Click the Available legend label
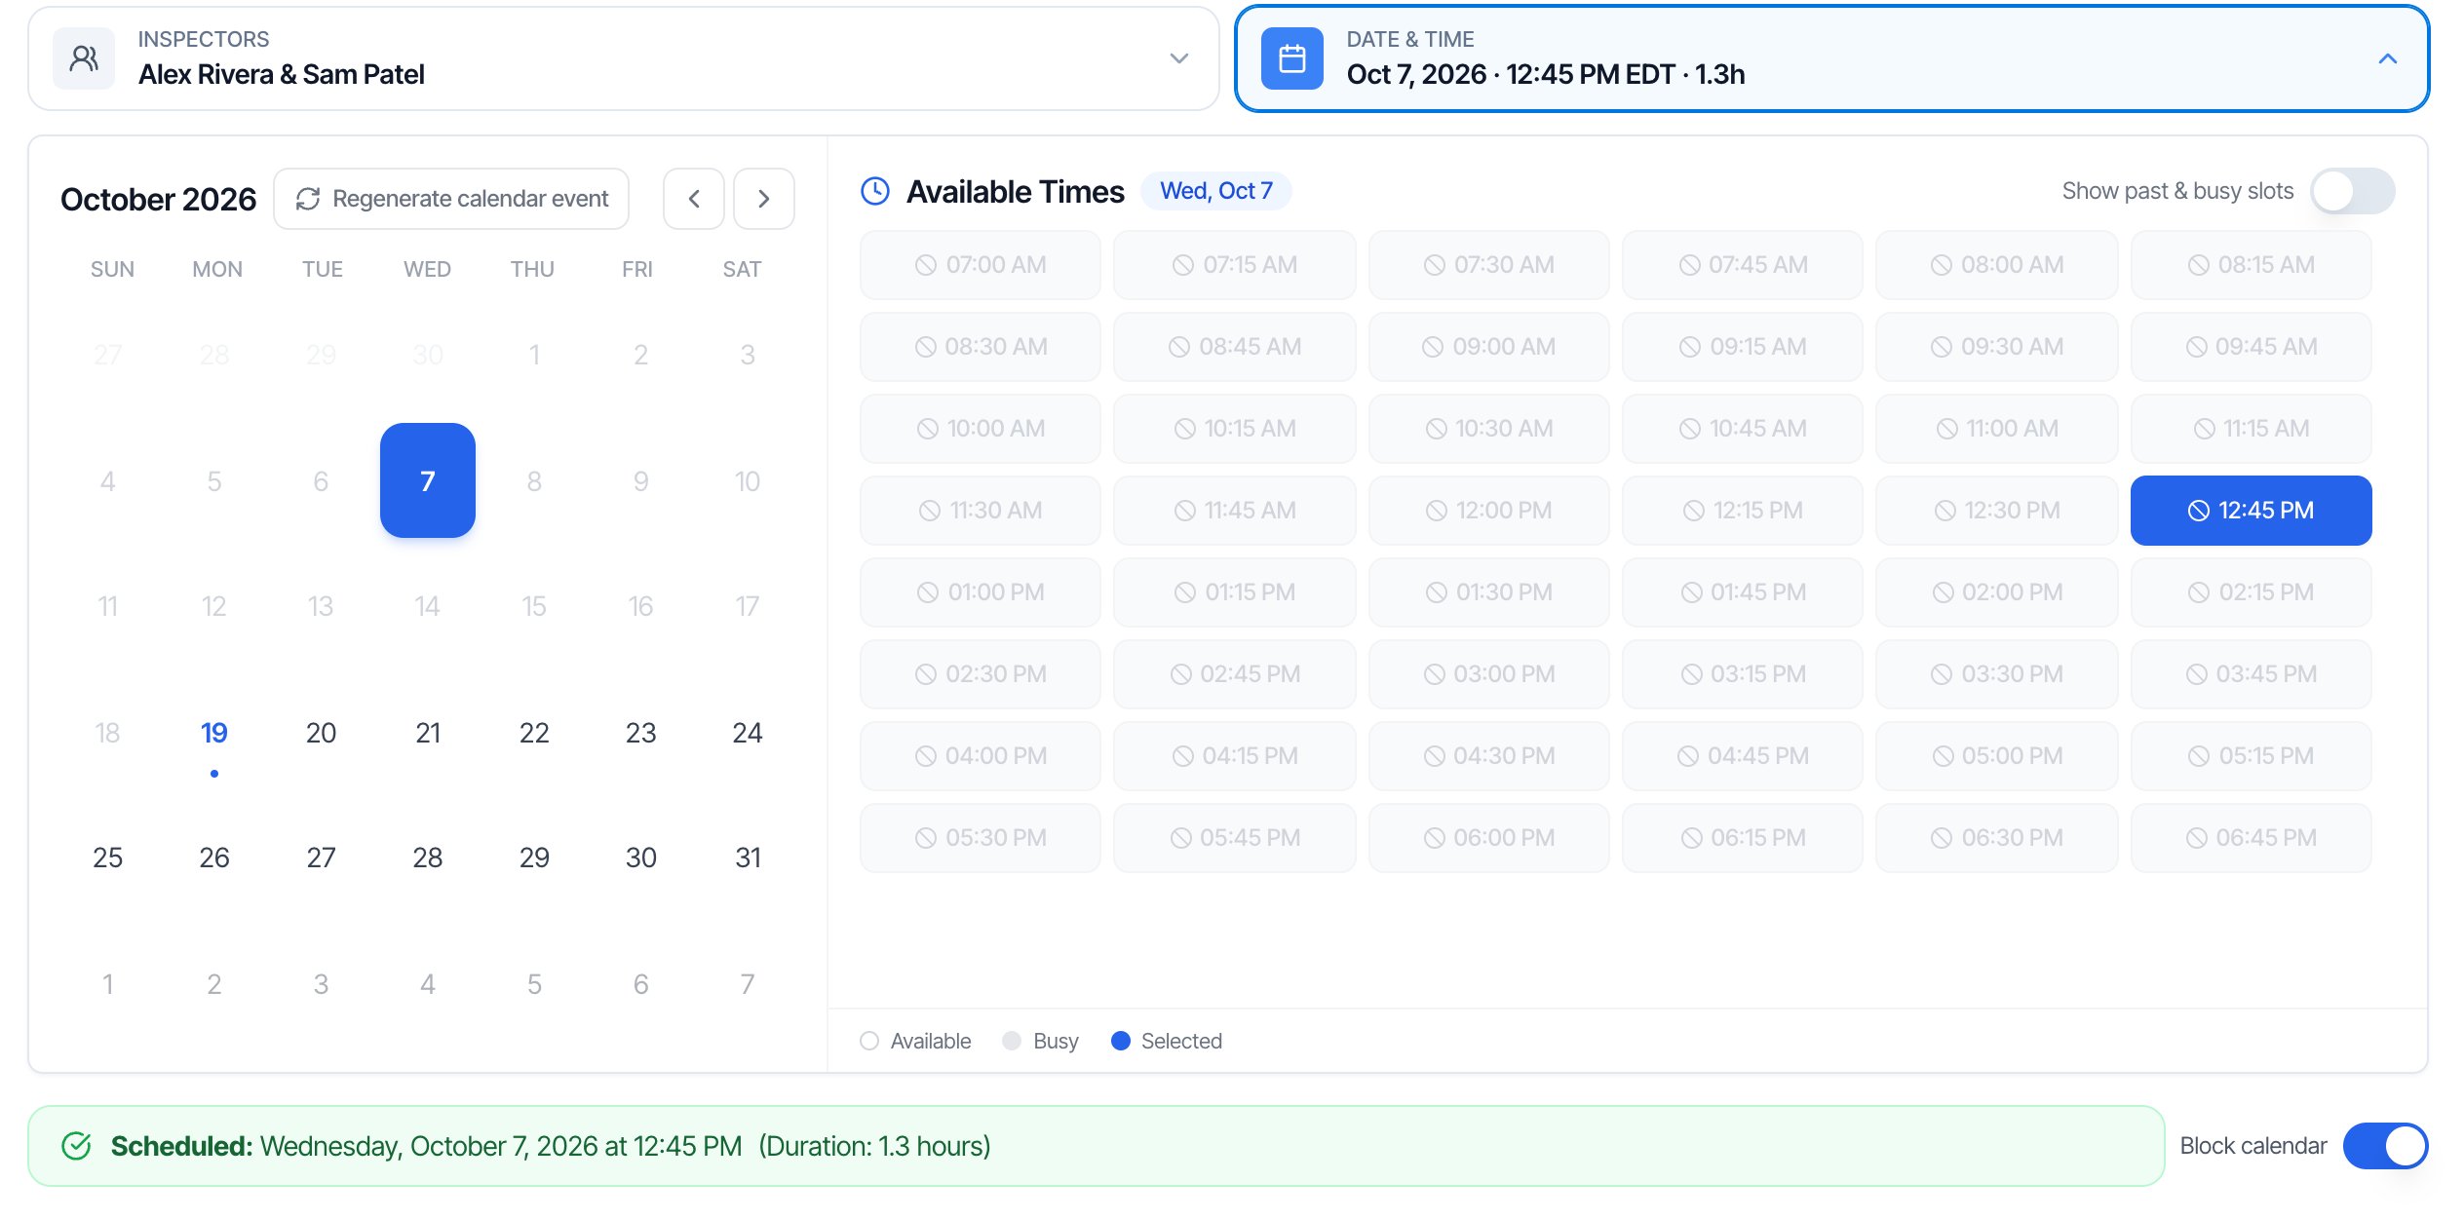This screenshot has height=1220, width=2464. coord(931,1041)
